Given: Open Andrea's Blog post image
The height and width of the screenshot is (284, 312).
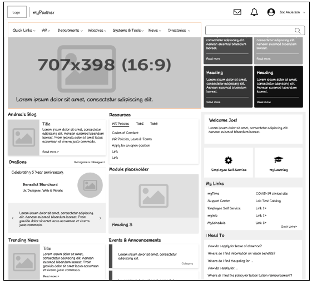Looking at the screenshot, I should click(x=24, y=138).
